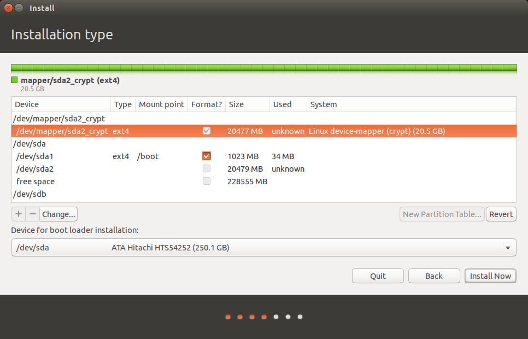Image resolution: width=528 pixels, height=339 pixels.
Task: Toggle the Format checkbox for /dev/sda2
Action: [206, 169]
